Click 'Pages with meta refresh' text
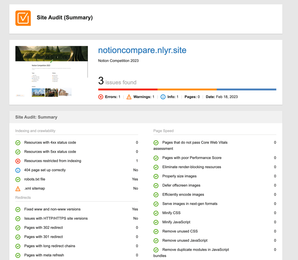 point(44,255)
